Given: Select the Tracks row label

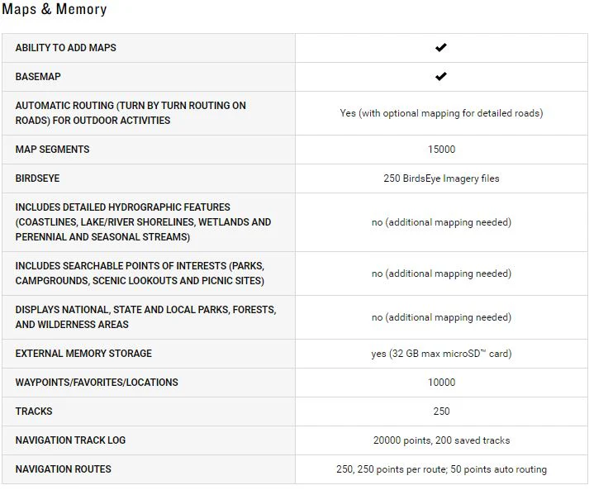Looking at the screenshot, I should coord(34,412).
